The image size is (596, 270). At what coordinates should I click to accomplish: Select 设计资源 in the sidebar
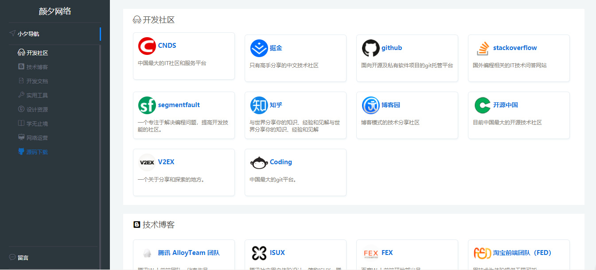[x=37, y=109]
